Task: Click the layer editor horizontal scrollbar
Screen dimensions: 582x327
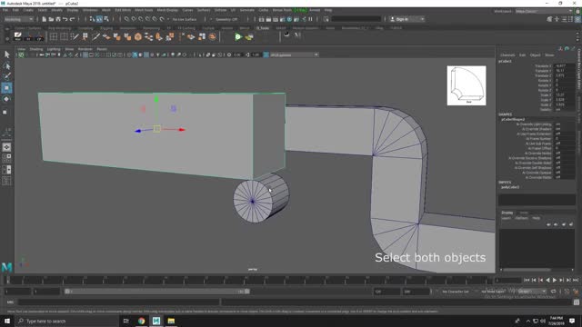Action: coord(527,270)
